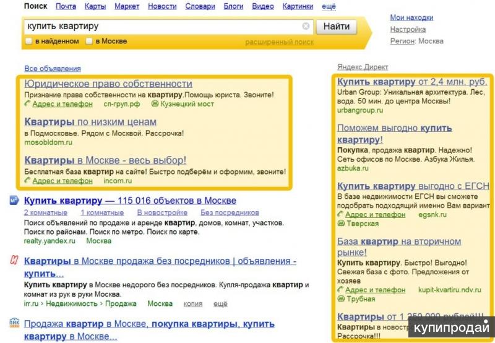495x343 pixels.
Task: Open the cached 'копия' link
Action: [193, 304]
